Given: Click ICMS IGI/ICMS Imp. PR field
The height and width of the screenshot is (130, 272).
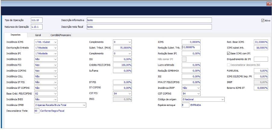Looking at the screenshot, I should tap(261, 76).
